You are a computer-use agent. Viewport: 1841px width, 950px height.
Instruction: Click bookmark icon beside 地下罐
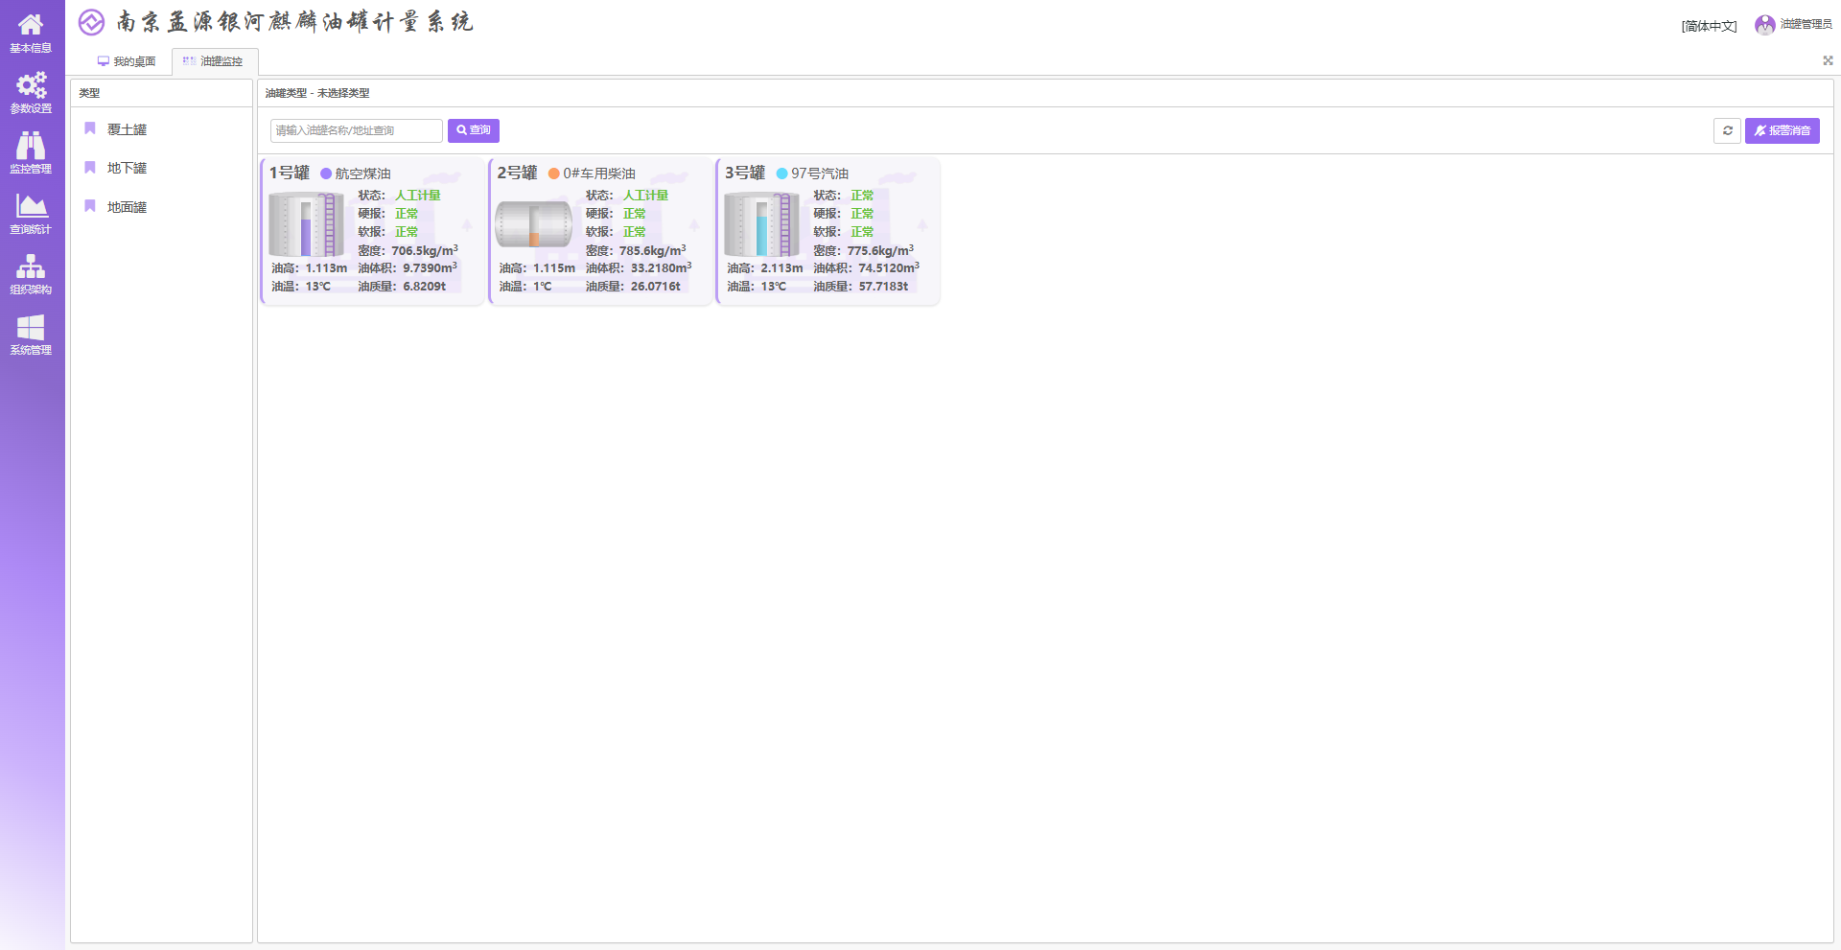tap(90, 168)
